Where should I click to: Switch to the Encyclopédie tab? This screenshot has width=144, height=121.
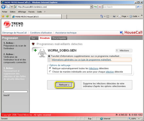click(59, 38)
